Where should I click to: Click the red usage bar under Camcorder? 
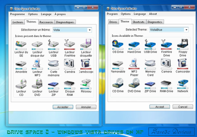[183, 68]
